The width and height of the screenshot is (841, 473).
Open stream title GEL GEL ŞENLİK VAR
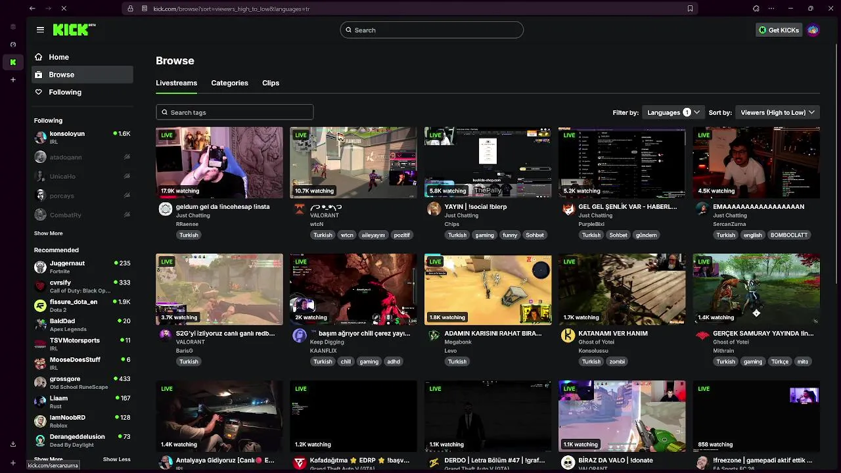click(x=627, y=206)
